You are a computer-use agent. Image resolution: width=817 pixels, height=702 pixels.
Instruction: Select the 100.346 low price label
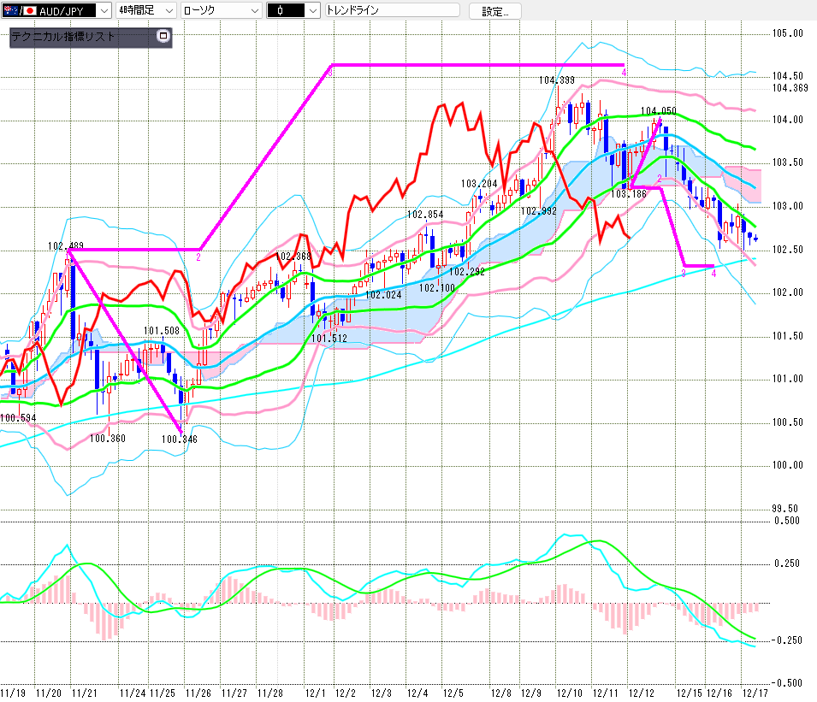[x=179, y=439]
